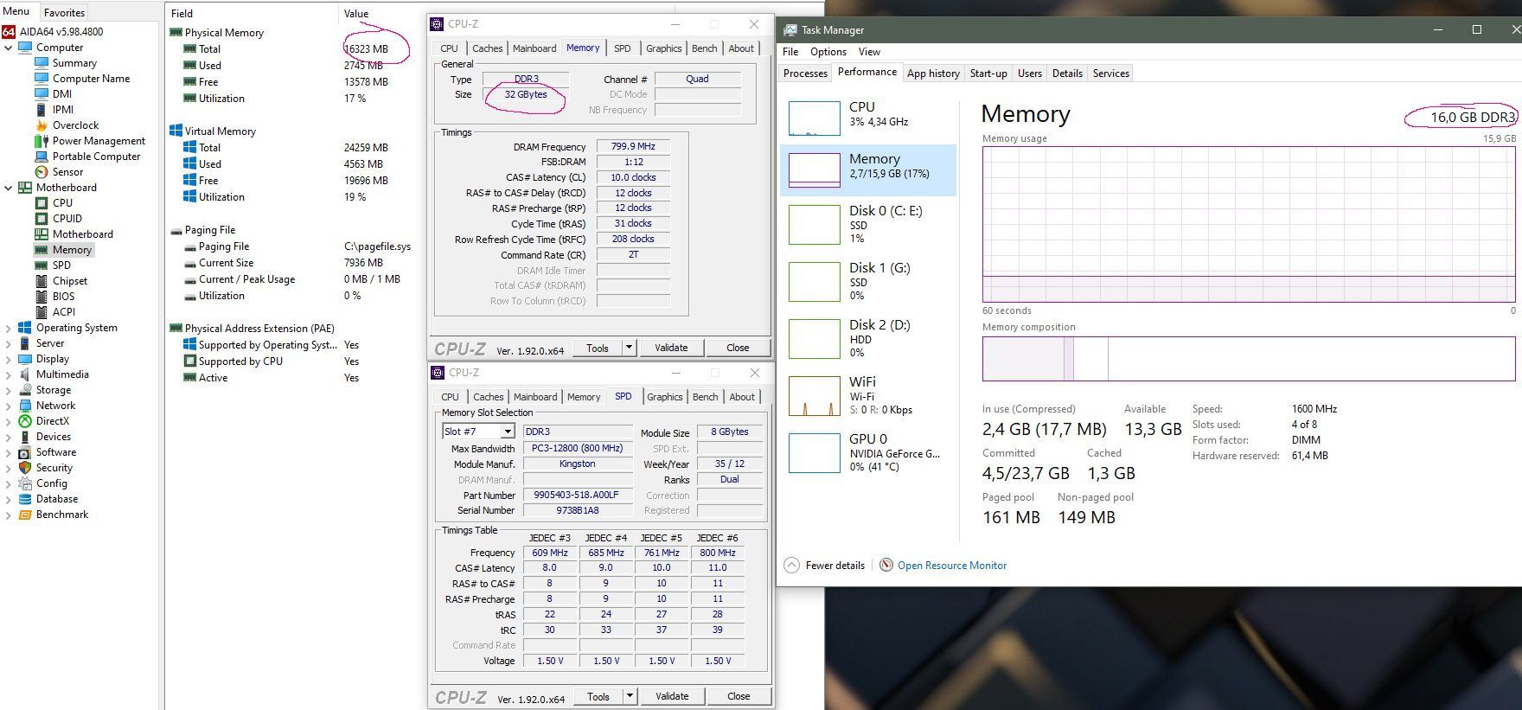Screen dimensions: 1522x710
Task: Click the Software icon in AIDA64 tree
Action: (x=25, y=452)
